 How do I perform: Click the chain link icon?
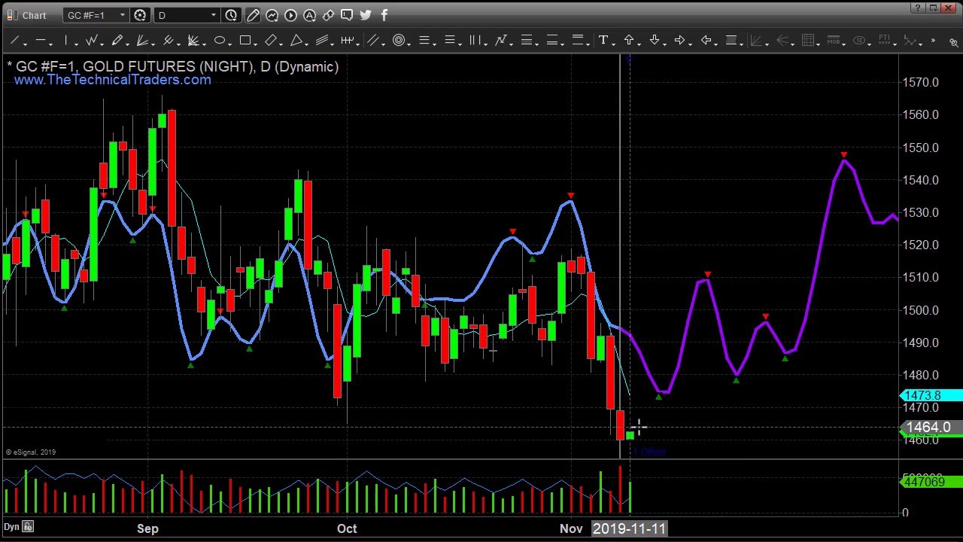click(x=328, y=15)
